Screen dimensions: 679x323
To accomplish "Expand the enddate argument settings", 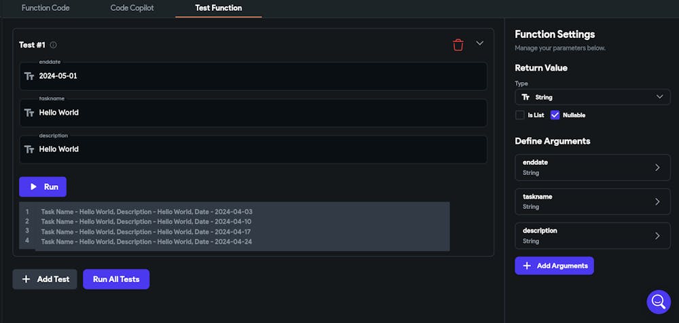I will point(592,167).
